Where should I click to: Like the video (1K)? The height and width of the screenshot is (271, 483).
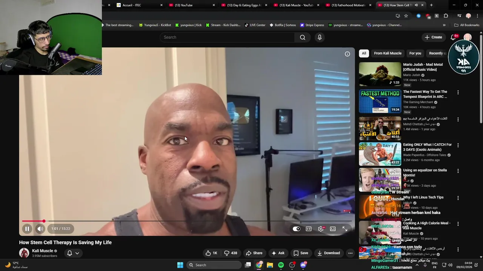point(211,253)
